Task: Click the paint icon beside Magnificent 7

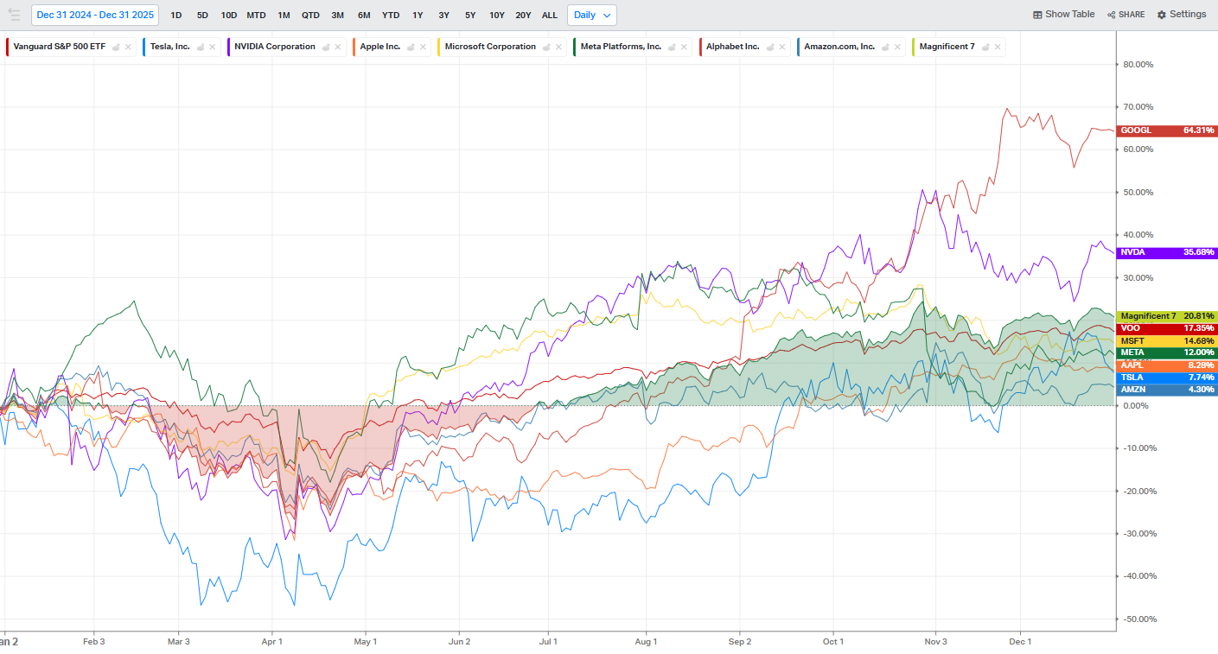Action: [986, 47]
